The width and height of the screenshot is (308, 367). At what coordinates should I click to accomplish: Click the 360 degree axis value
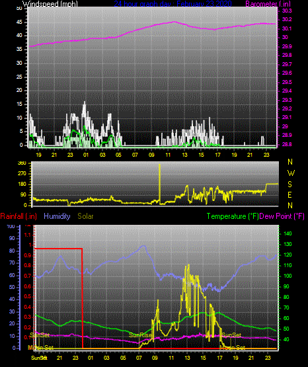[22, 163]
